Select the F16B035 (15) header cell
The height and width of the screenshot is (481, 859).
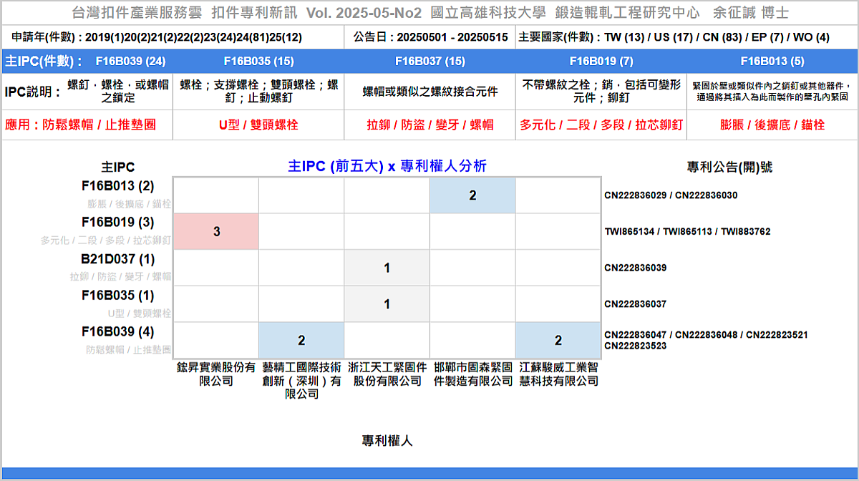click(258, 62)
